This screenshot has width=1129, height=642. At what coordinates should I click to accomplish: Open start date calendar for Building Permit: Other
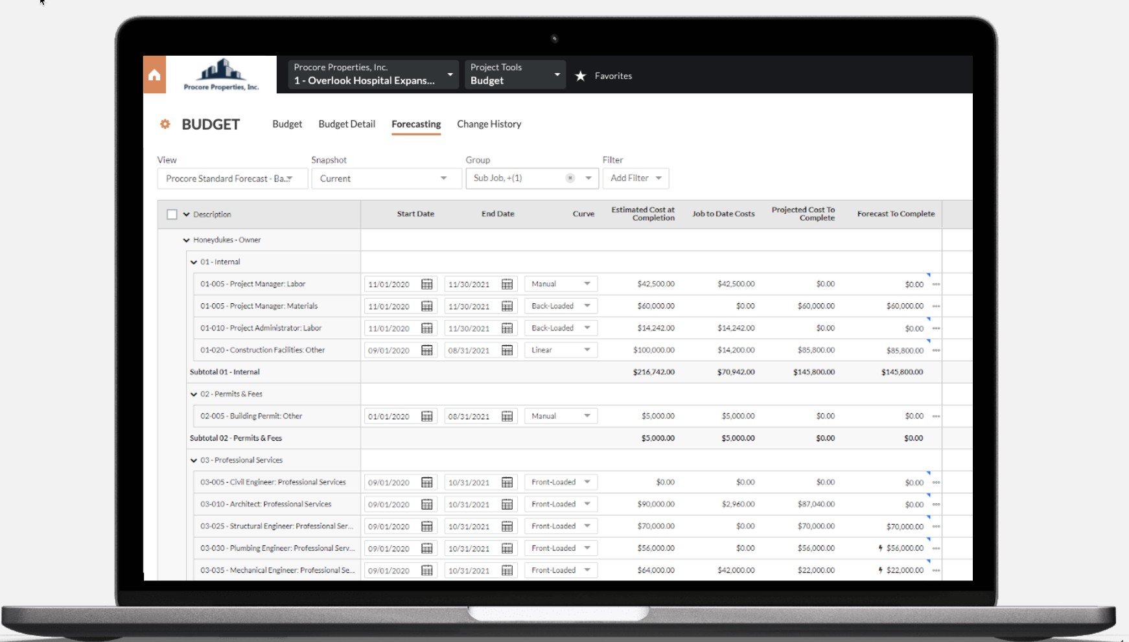point(427,416)
